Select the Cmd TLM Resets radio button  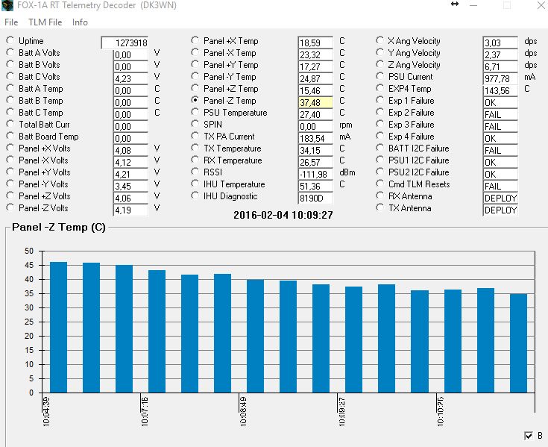[x=380, y=184]
